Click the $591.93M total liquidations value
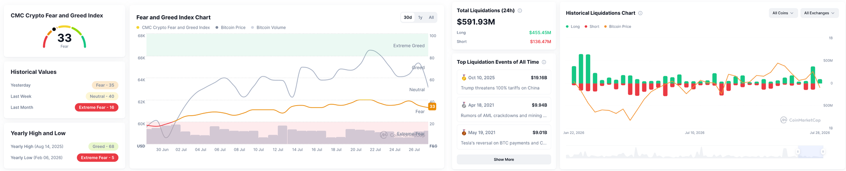The image size is (846, 171). (x=476, y=22)
